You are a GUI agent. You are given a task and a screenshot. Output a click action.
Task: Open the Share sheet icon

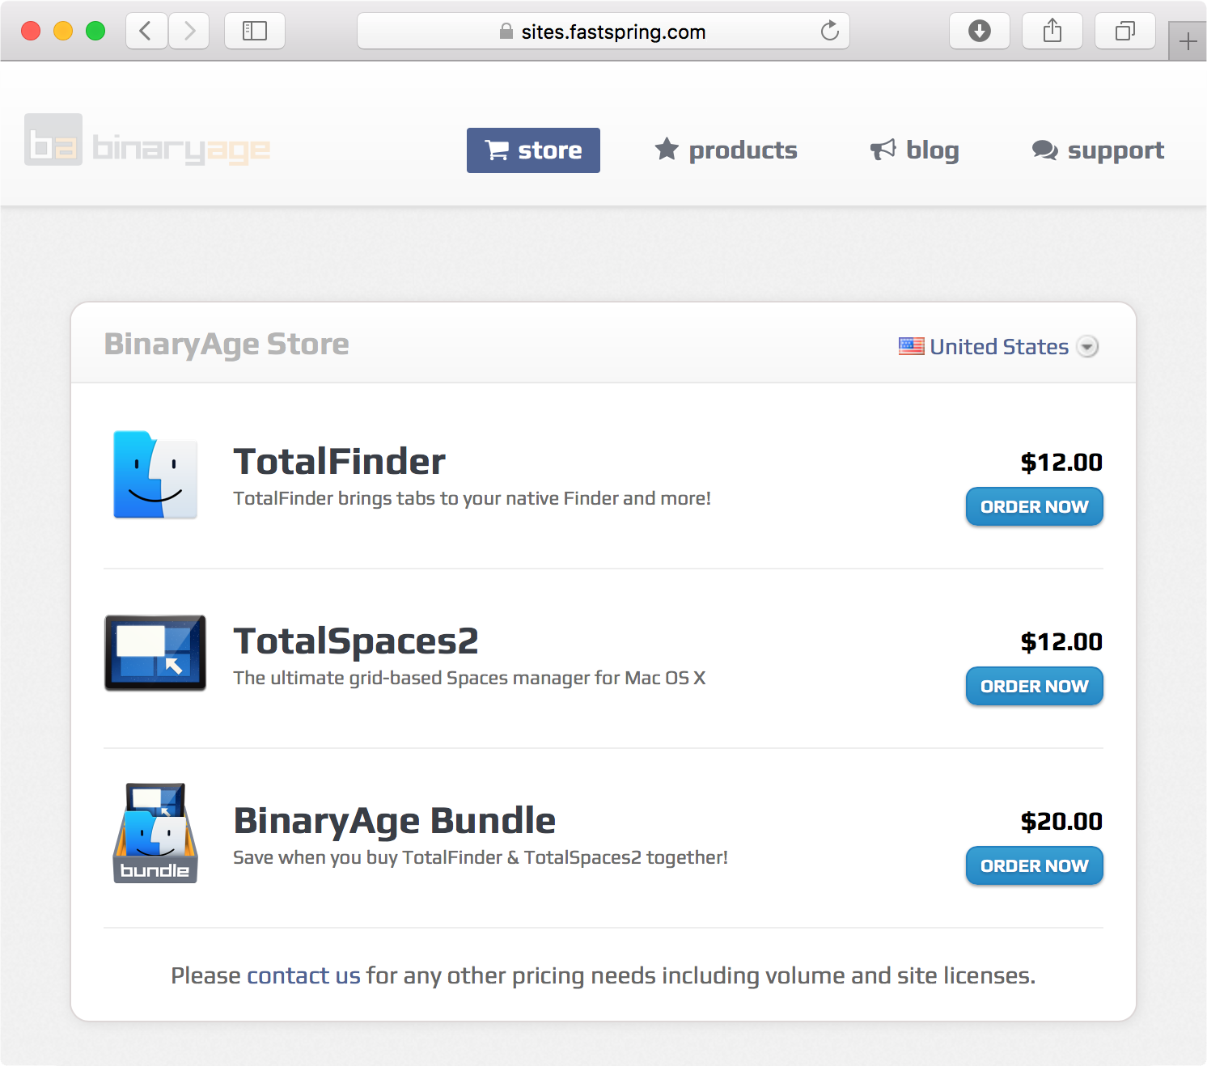[1052, 32]
